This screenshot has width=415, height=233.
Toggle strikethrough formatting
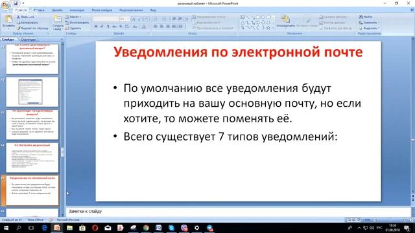pos(114,27)
